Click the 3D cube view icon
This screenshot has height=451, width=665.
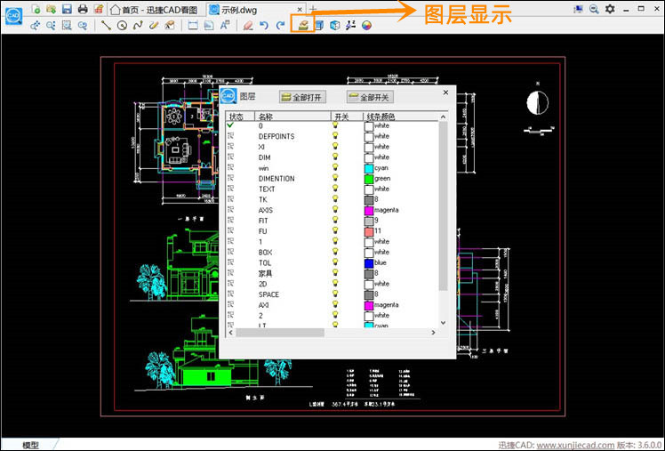pyautogui.click(x=334, y=26)
